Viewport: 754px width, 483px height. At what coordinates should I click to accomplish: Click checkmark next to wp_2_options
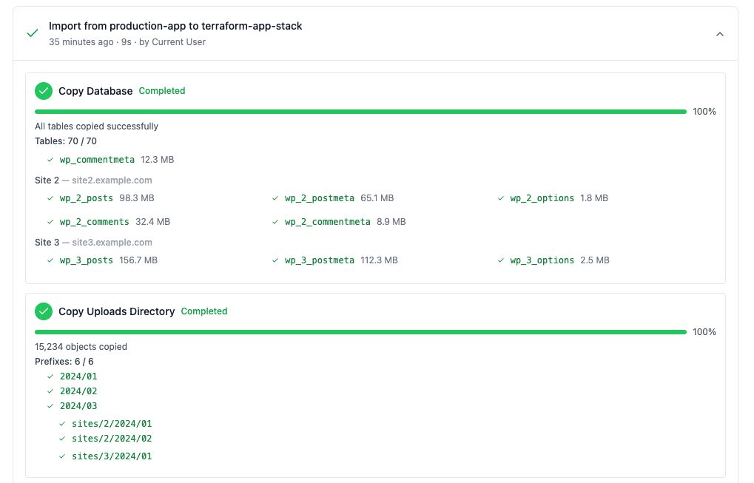tap(501, 198)
